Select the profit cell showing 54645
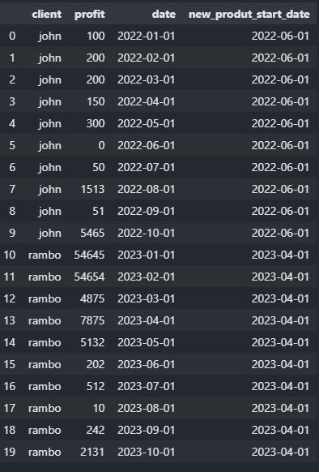Image resolution: width=319 pixels, height=472 pixels. tap(89, 255)
